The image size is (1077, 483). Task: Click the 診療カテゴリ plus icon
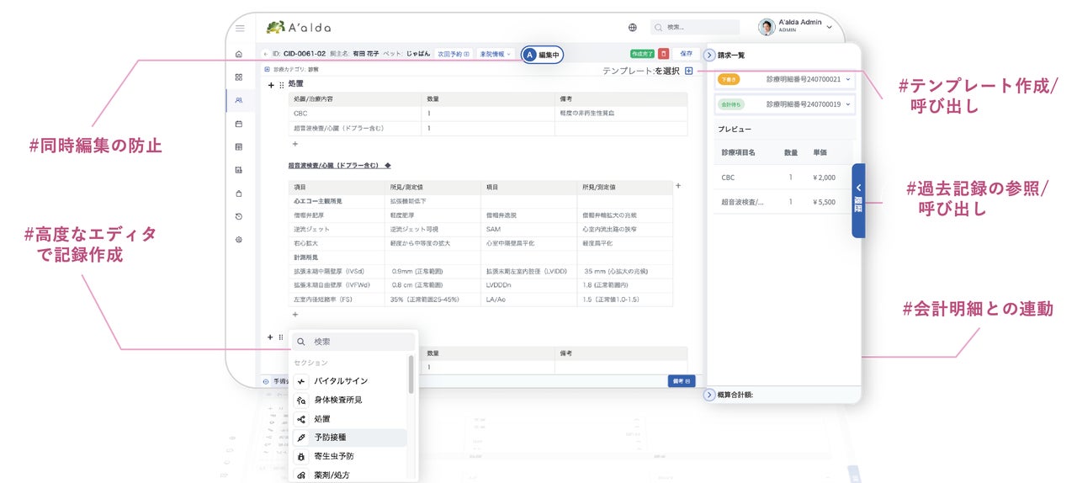pos(268,70)
